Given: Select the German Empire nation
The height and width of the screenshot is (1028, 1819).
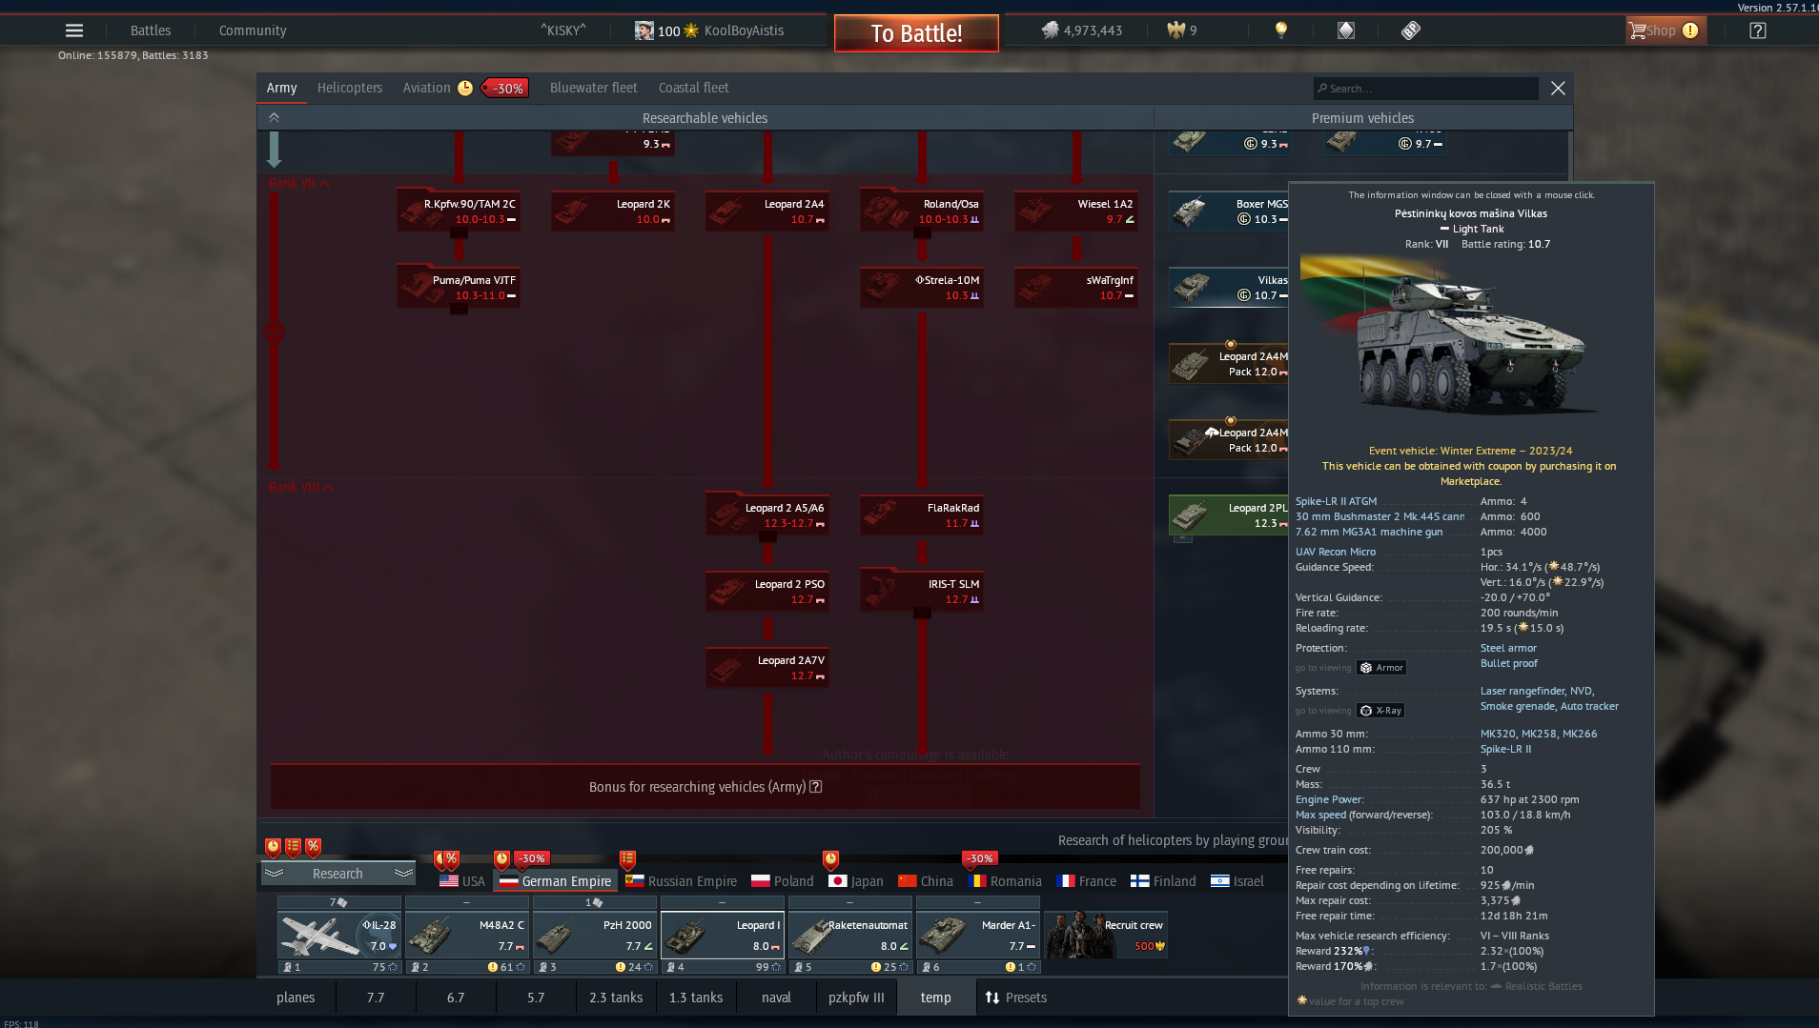Looking at the screenshot, I should [556, 881].
